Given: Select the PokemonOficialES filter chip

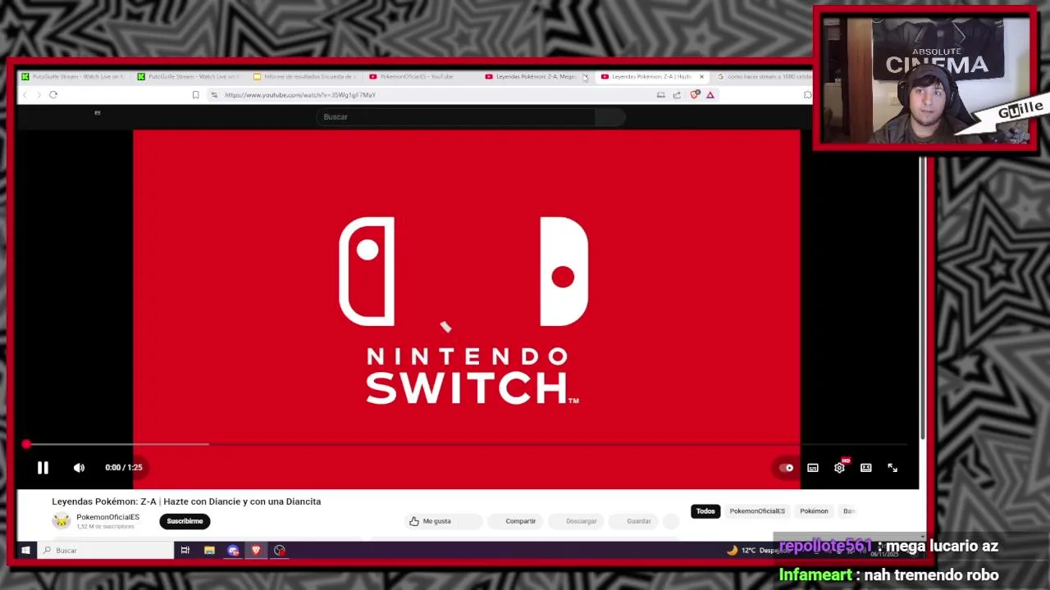Looking at the screenshot, I should 757,511.
